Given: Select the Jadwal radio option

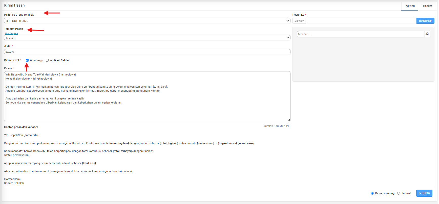Looking at the screenshot, I should pyautogui.click(x=399, y=193).
